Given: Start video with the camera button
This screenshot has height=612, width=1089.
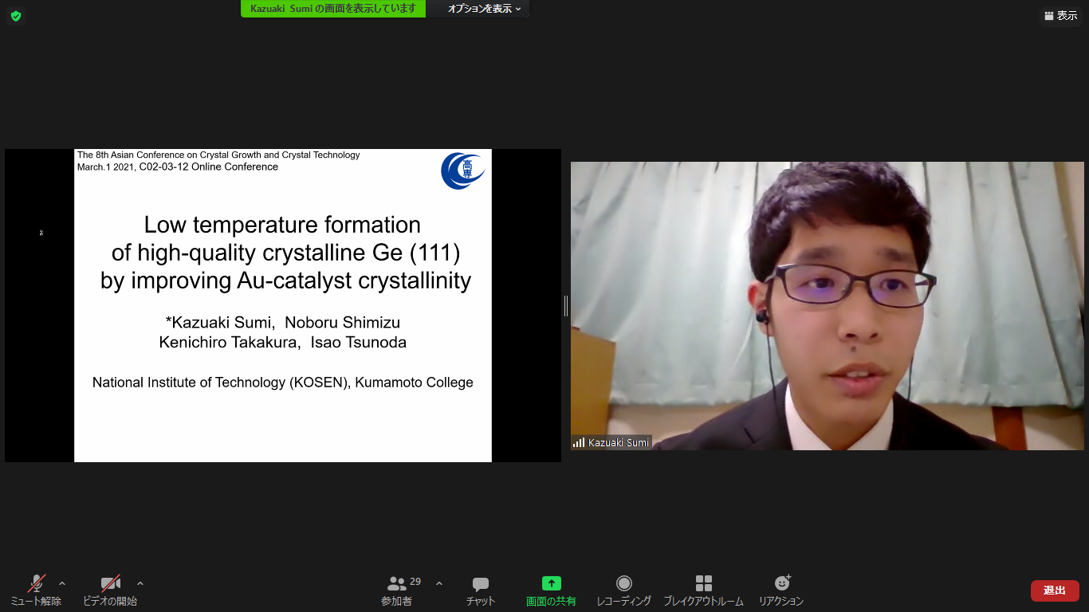Looking at the screenshot, I should point(110,590).
